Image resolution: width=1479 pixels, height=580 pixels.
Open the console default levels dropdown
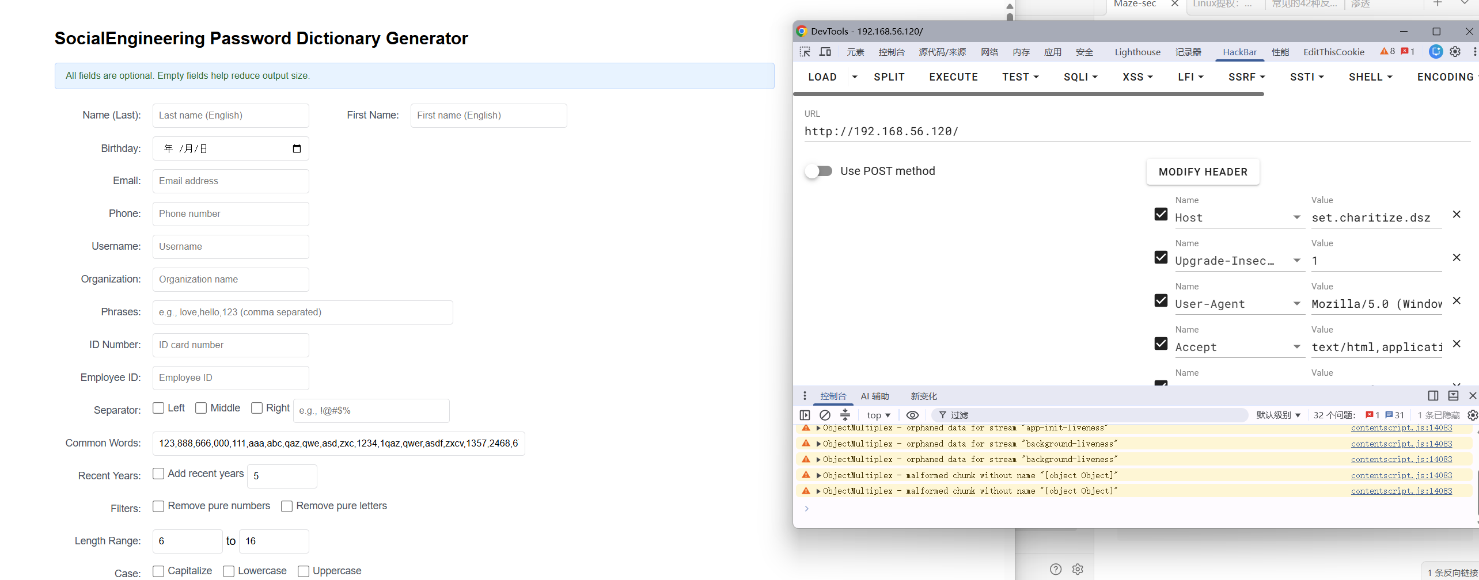(x=1278, y=415)
